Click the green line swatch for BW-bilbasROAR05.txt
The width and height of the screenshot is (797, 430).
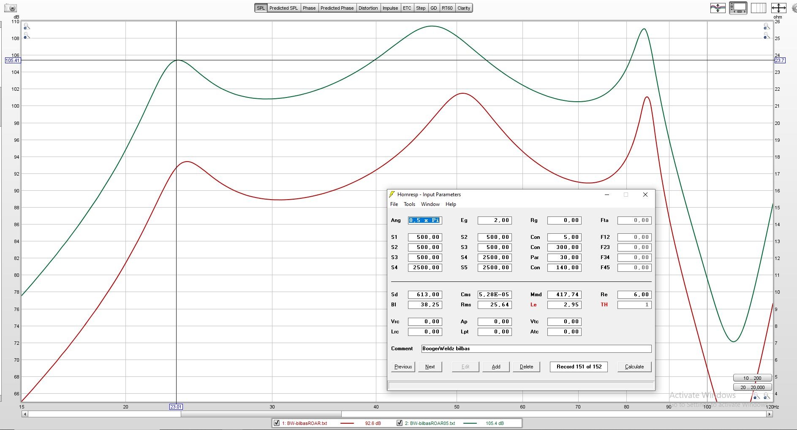coord(470,423)
